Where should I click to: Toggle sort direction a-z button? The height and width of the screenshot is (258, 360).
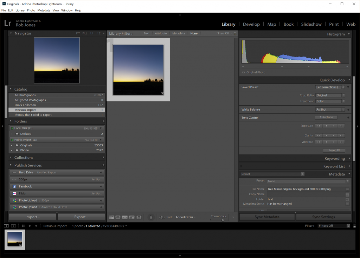162,217
